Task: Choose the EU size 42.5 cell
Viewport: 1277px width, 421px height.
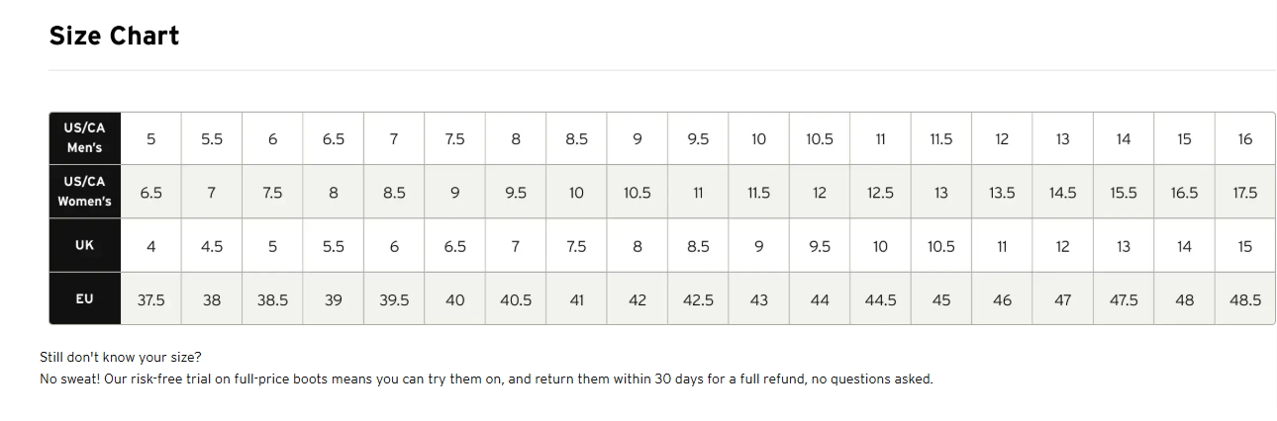Action: tap(698, 299)
